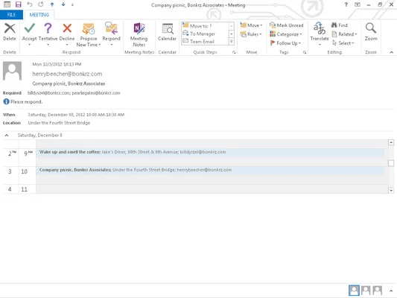The image size is (397, 298).
Task: Open the FILE tab
Action: click(x=11, y=15)
